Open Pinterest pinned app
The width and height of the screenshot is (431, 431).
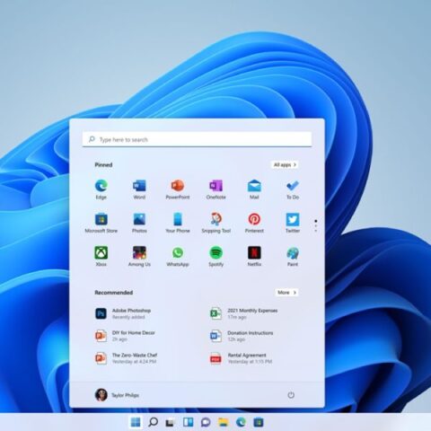coord(254,223)
